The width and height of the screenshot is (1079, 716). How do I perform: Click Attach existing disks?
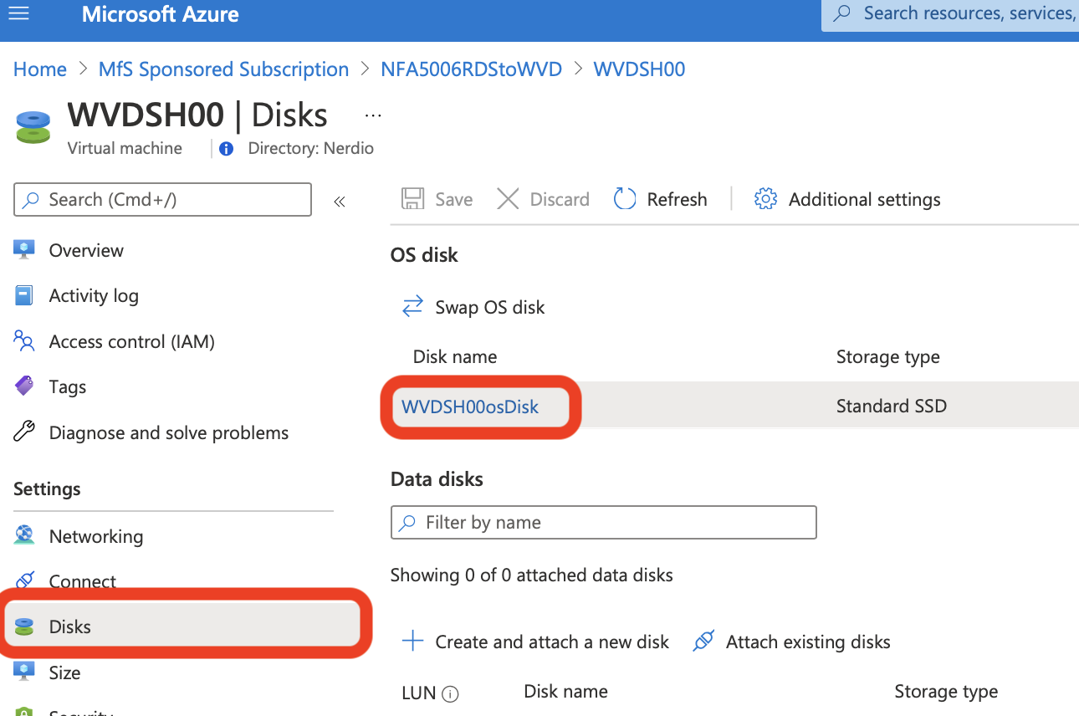tap(791, 642)
